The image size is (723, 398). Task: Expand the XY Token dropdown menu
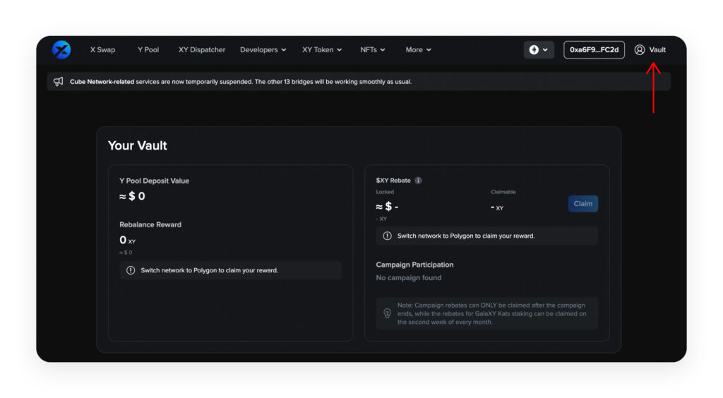pyautogui.click(x=322, y=49)
